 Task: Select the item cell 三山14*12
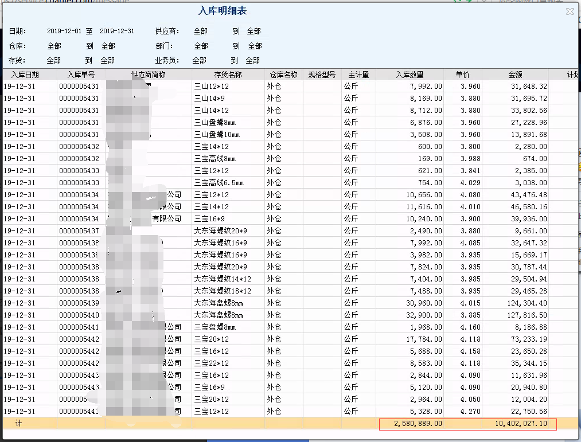tap(212, 111)
